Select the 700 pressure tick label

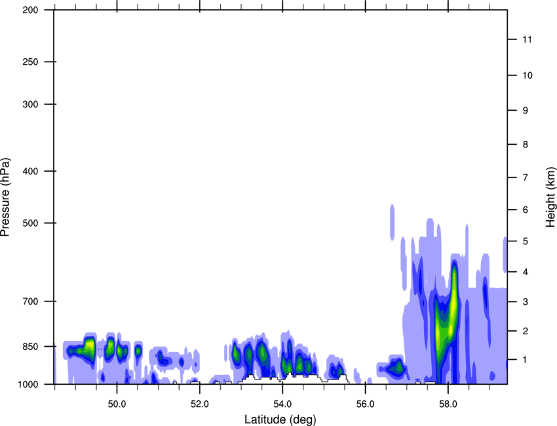point(30,301)
